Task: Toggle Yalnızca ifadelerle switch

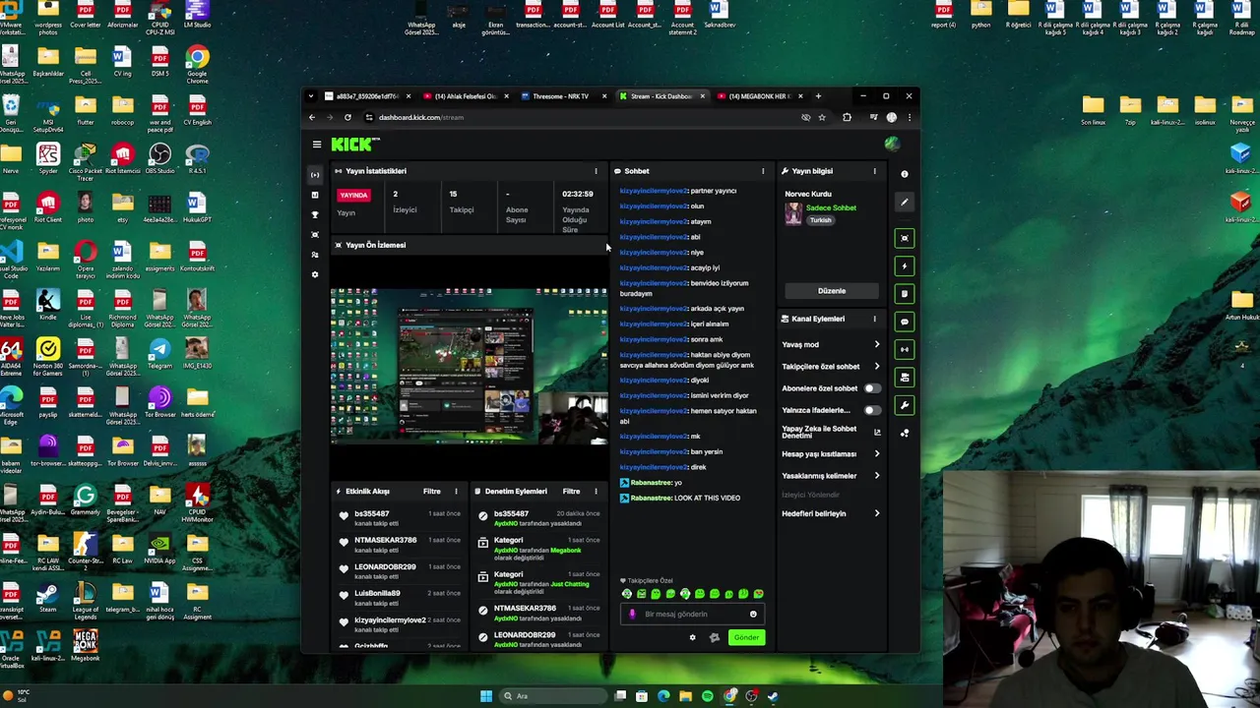Action: point(872,410)
